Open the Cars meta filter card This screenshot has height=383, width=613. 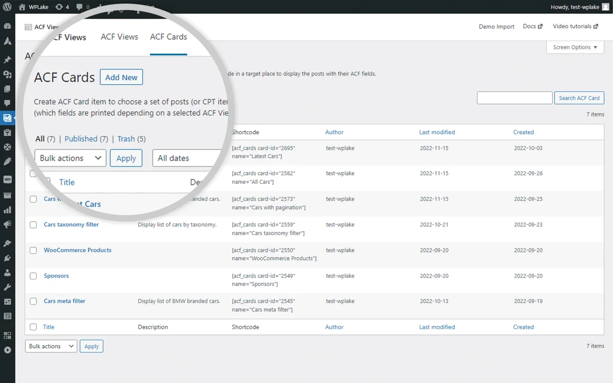tap(64, 301)
